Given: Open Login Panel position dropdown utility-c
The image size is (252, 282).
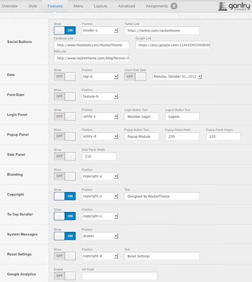Looking at the screenshot, I should tap(100, 116).
